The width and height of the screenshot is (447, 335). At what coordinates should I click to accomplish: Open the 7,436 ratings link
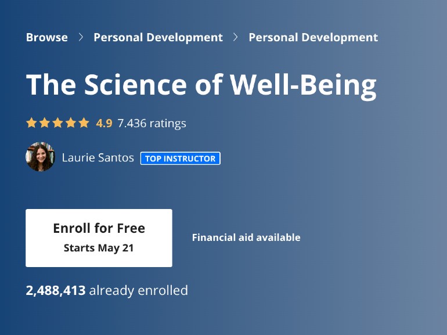152,123
